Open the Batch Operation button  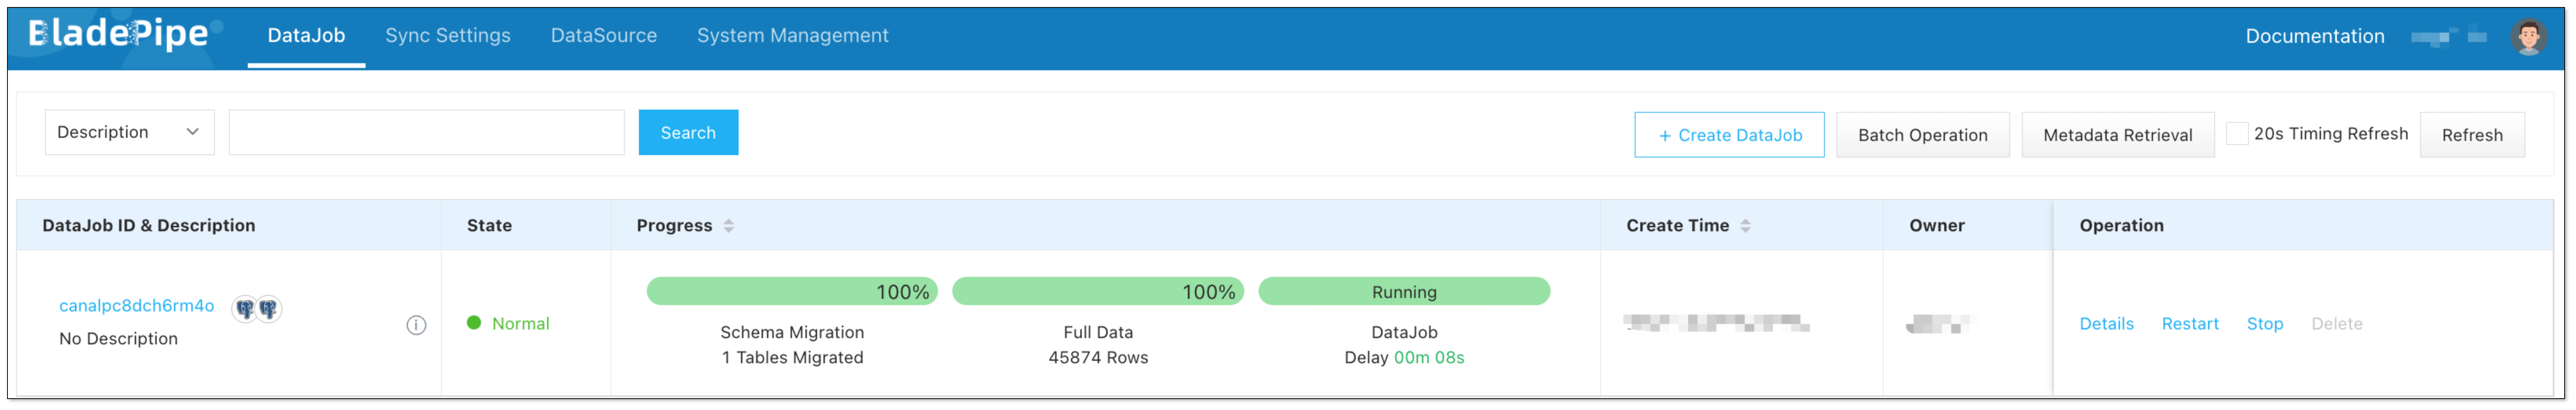click(1922, 135)
